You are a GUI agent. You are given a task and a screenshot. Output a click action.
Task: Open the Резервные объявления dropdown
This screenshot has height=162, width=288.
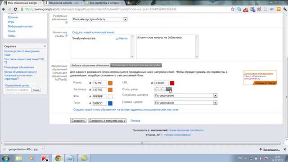point(99,19)
